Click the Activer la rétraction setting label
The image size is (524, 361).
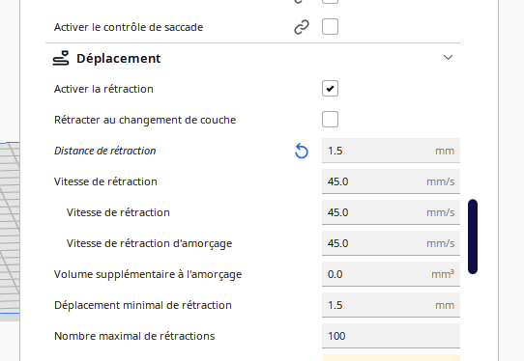(103, 89)
